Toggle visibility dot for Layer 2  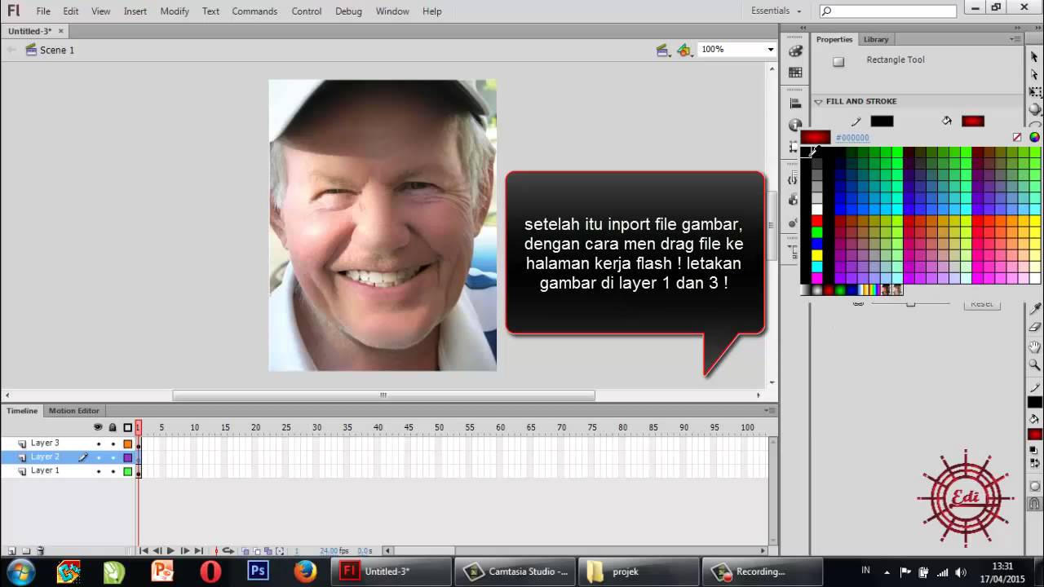(99, 457)
